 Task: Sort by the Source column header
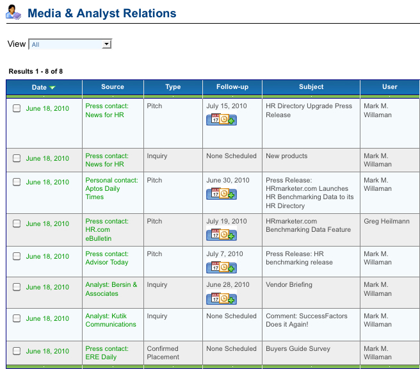113,87
